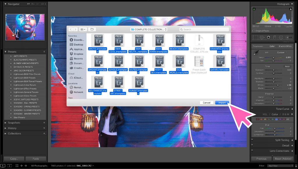Screen dimensions: 298x169
Task: Toggle Detail panel on/off switch
Action: [252, 145]
